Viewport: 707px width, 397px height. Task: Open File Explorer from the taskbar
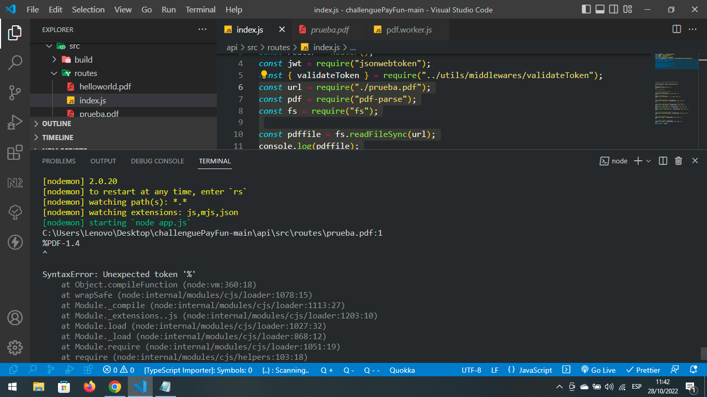39,386
